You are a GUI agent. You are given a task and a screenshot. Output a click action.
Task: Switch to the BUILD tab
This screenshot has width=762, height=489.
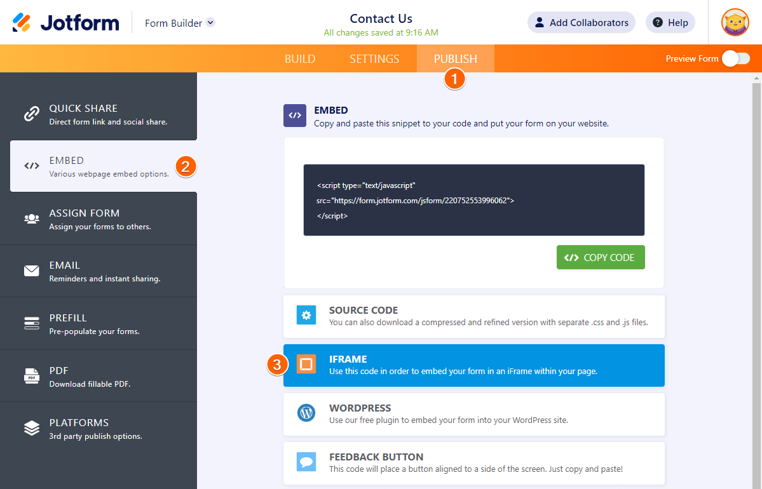click(x=300, y=59)
